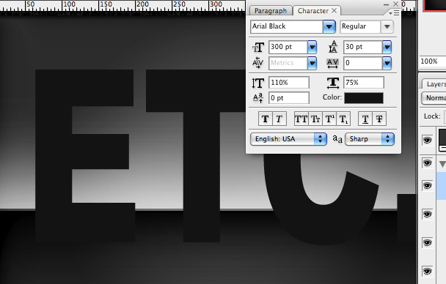
Task: Click the vertical scale icon
Action: [257, 83]
